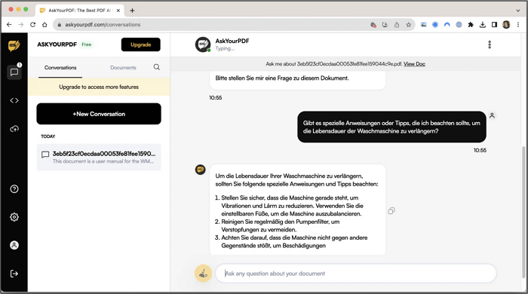Switch to the Conversations tab
Image resolution: width=528 pixels, height=294 pixels.
click(60, 68)
